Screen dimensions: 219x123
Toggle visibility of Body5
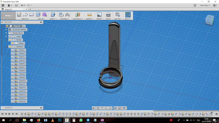click(12, 43)
